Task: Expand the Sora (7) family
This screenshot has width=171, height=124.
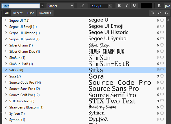Action: 6,76
